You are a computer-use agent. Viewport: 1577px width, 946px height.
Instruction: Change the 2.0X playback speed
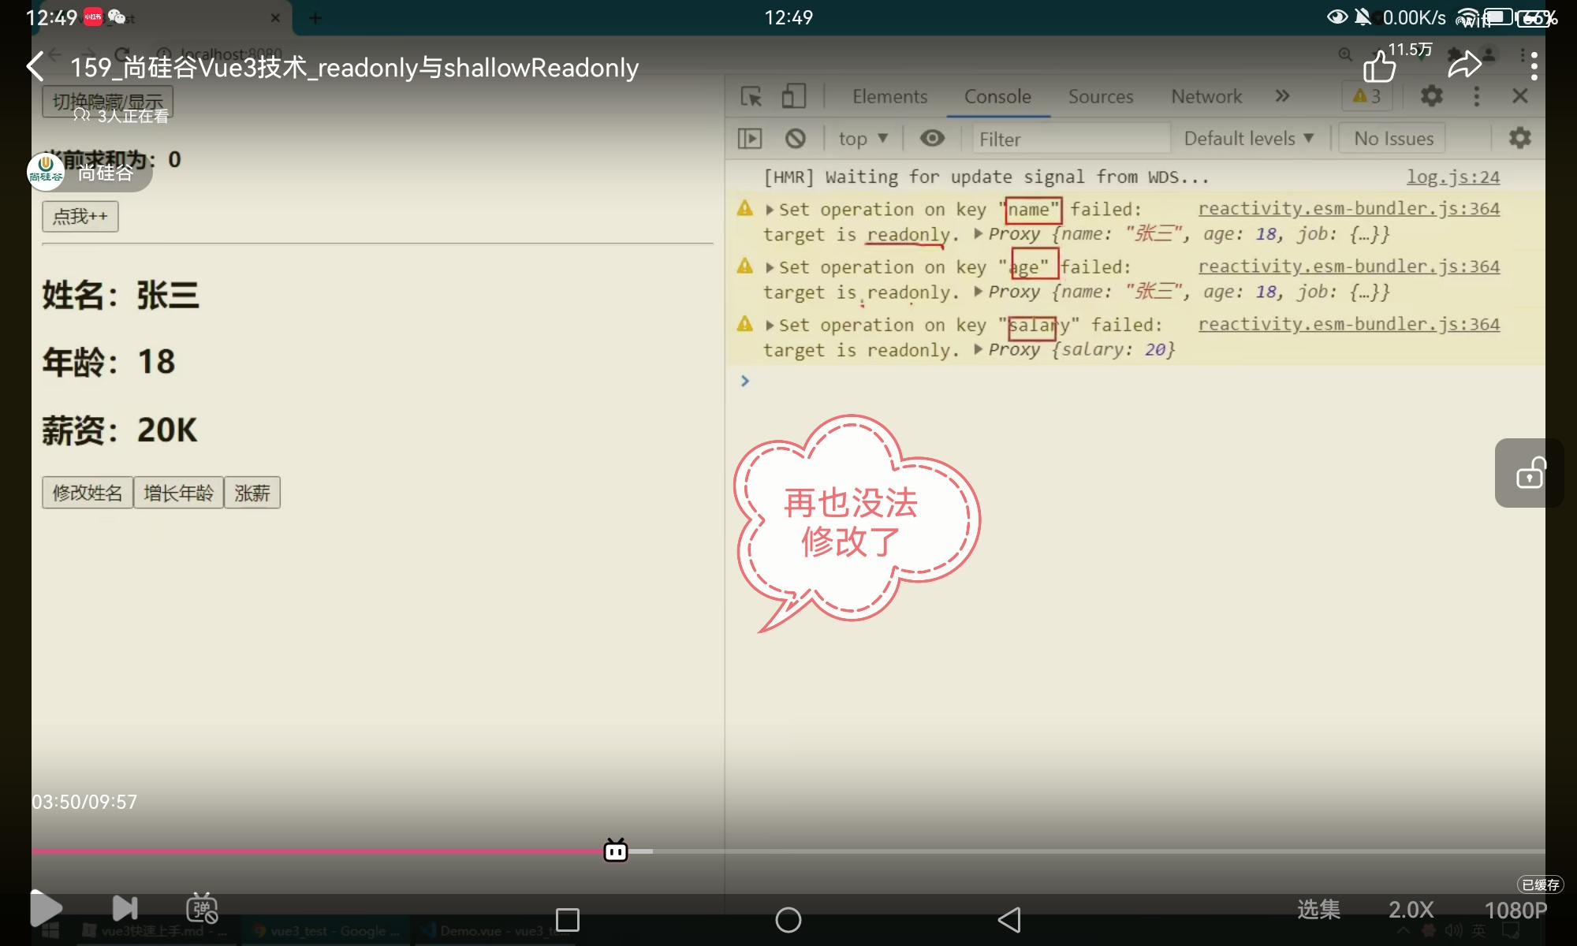[x=1411, y=910]
